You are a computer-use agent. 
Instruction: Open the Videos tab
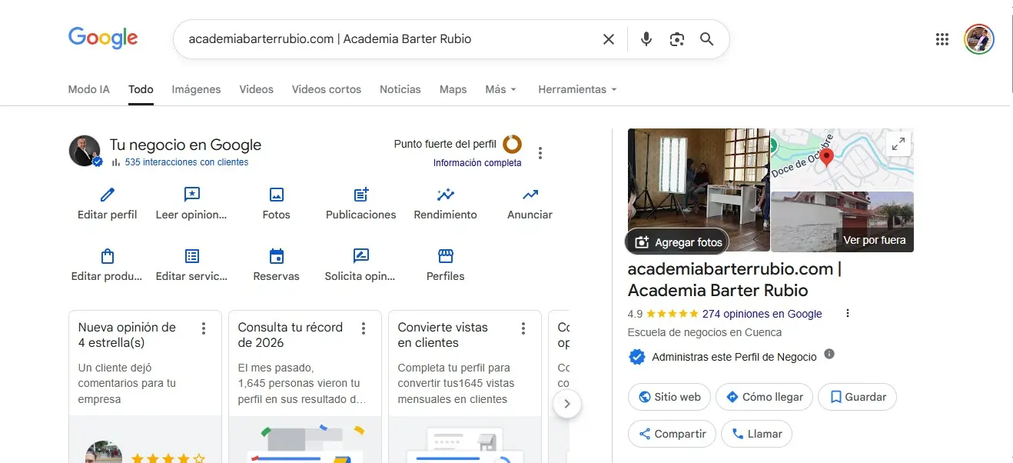256,89
